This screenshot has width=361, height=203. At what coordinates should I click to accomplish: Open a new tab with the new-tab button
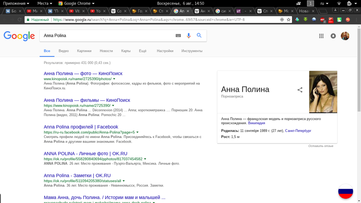[323, 11]
